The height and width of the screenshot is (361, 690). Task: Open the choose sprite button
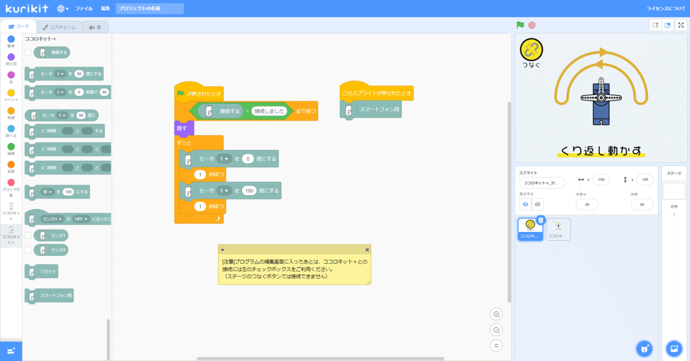(x=645, y=348)
